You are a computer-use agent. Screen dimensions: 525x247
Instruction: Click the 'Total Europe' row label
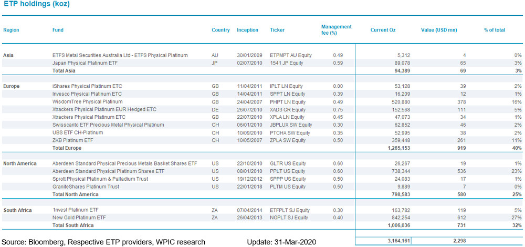pos(67,148)
